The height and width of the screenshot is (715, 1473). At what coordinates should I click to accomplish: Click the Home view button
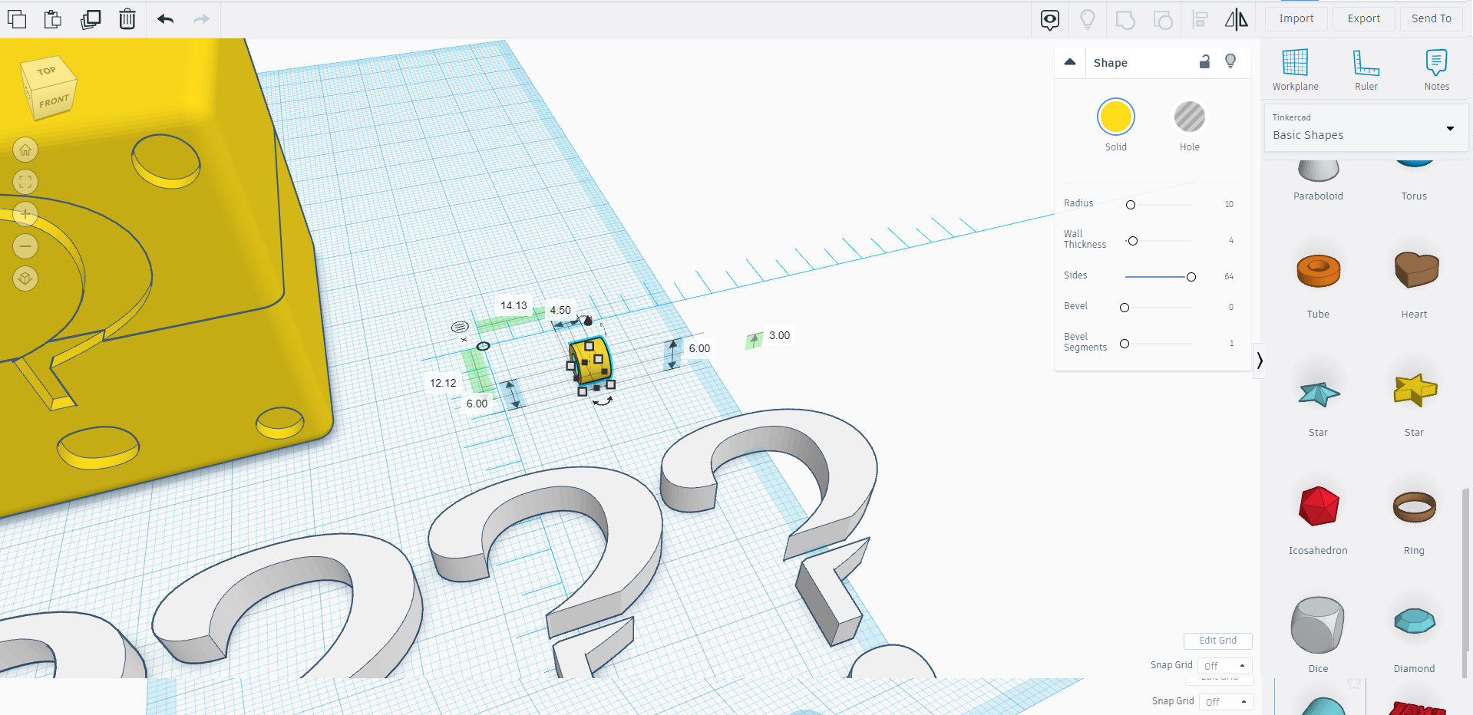(25, 150)
